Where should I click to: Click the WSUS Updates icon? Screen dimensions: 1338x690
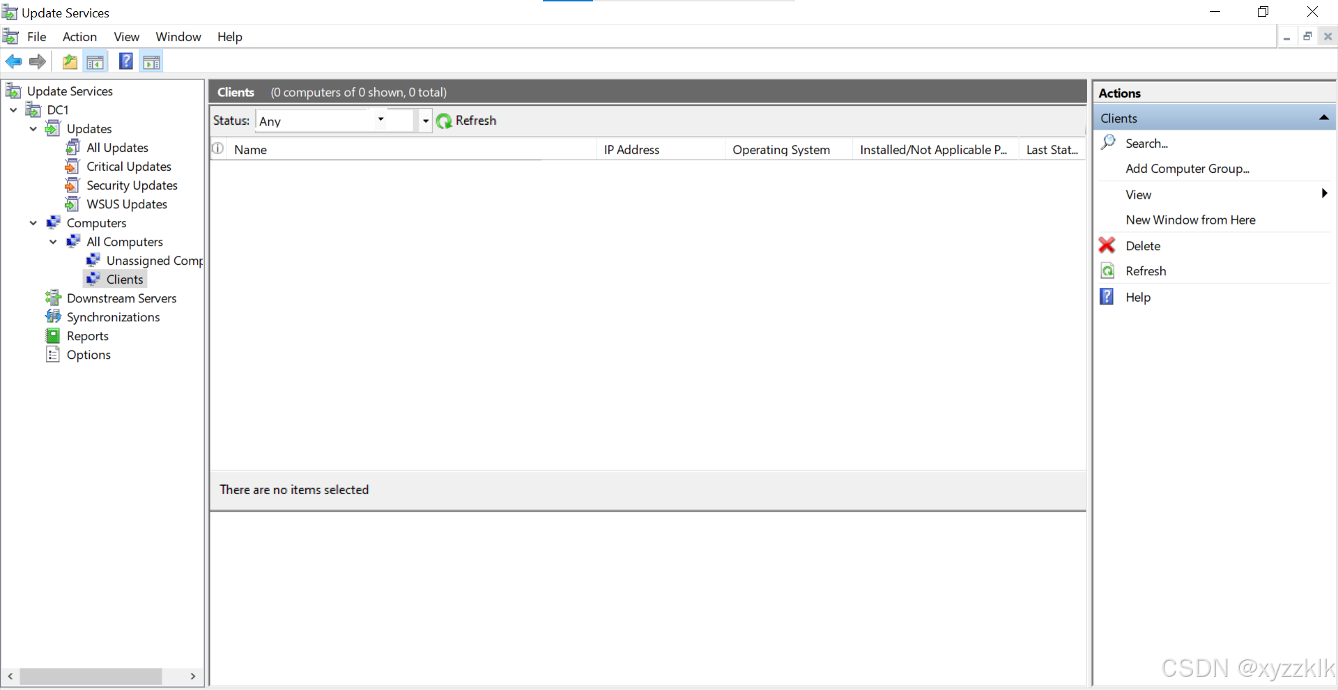[72, 204]
